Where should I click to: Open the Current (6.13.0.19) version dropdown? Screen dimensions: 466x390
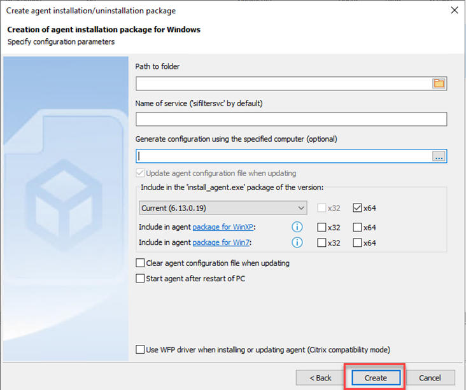(x=223, y=208)
